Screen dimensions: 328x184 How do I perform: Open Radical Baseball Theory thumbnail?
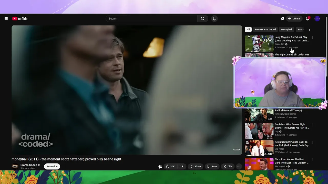[x=259, y=115]
